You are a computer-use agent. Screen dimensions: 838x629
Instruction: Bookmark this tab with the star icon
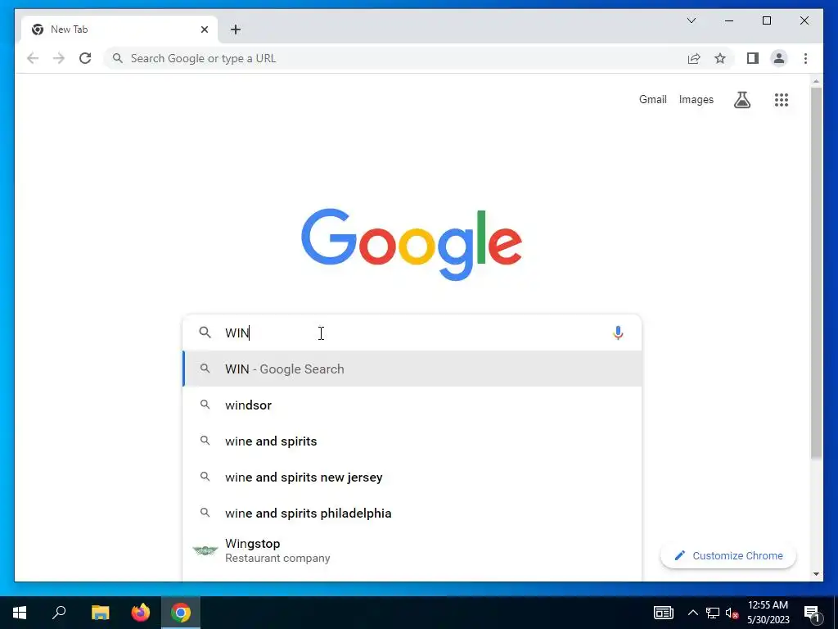tap(720, 58)
